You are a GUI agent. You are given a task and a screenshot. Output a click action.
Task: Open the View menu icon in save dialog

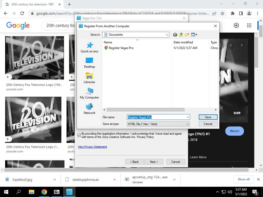[x=194, y=35]
